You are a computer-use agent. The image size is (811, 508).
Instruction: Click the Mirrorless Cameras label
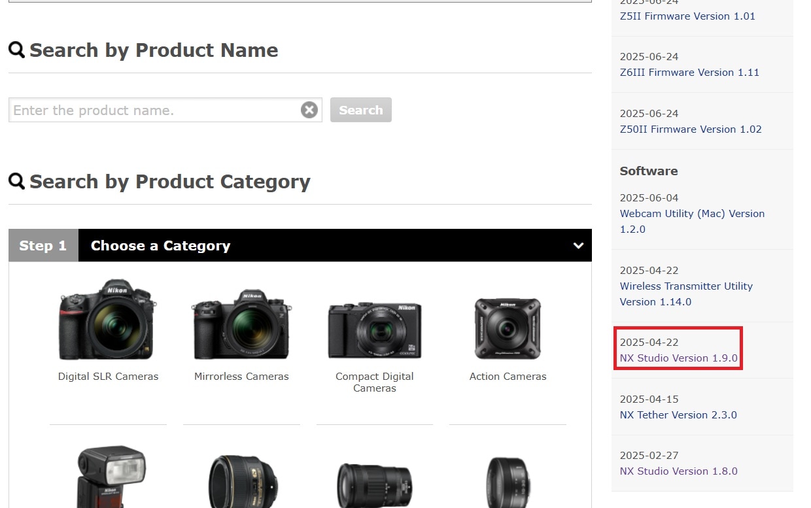tap(241, 377)
